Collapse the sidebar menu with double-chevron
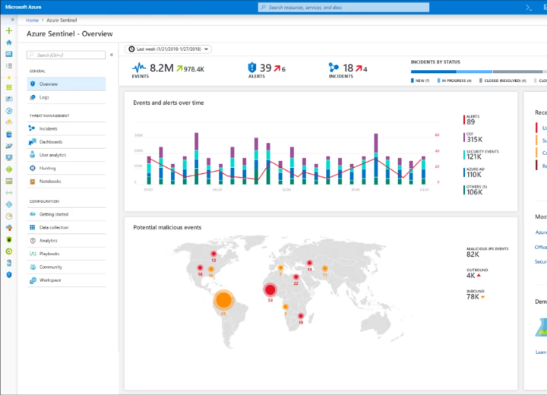 pyautogui.click(x=112, y=55)
